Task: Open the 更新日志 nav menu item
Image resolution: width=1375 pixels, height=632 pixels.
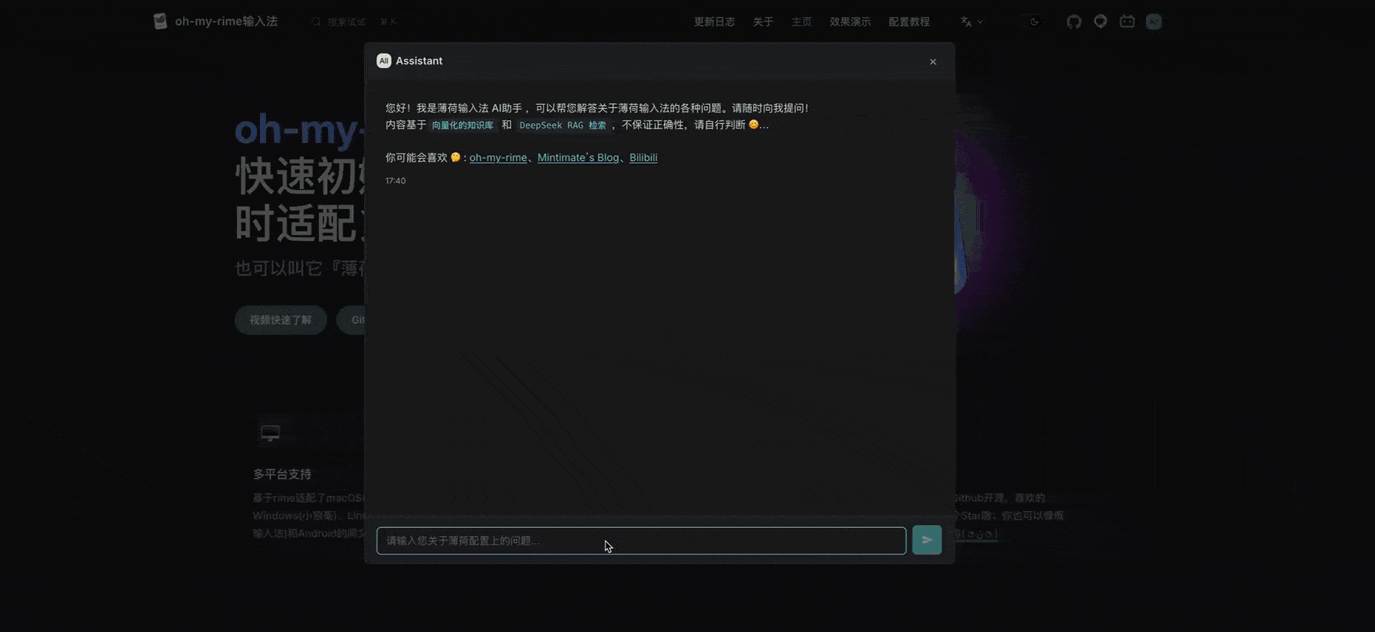Action: [714, 21]
